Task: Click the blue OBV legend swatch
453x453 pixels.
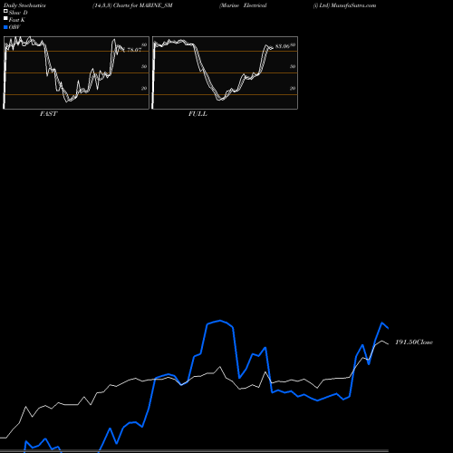Action: (x=5, y=27)
